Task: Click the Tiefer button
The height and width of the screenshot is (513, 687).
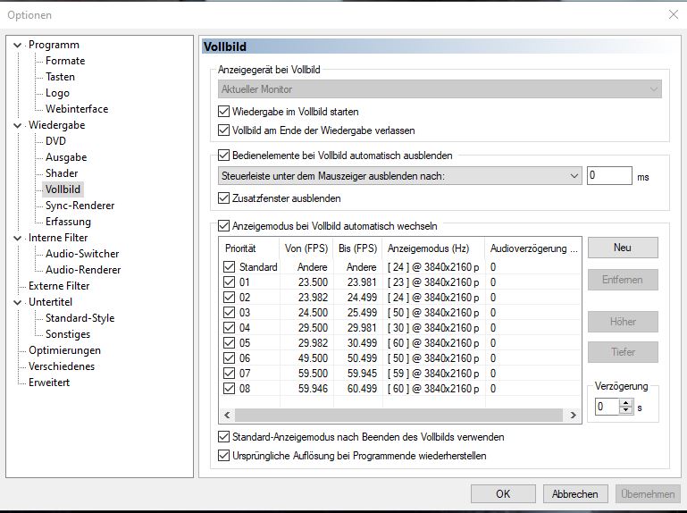Action: tap(623, 351)
